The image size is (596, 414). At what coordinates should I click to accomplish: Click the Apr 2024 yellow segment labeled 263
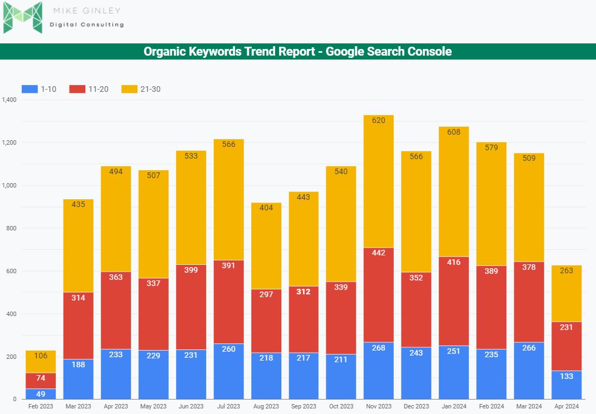click(x=566, y=294)
